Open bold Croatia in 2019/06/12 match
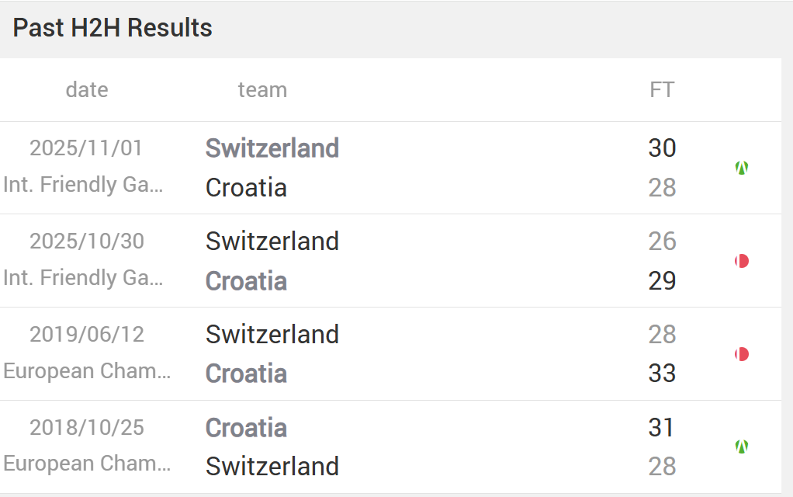 [x=246, y=374]
